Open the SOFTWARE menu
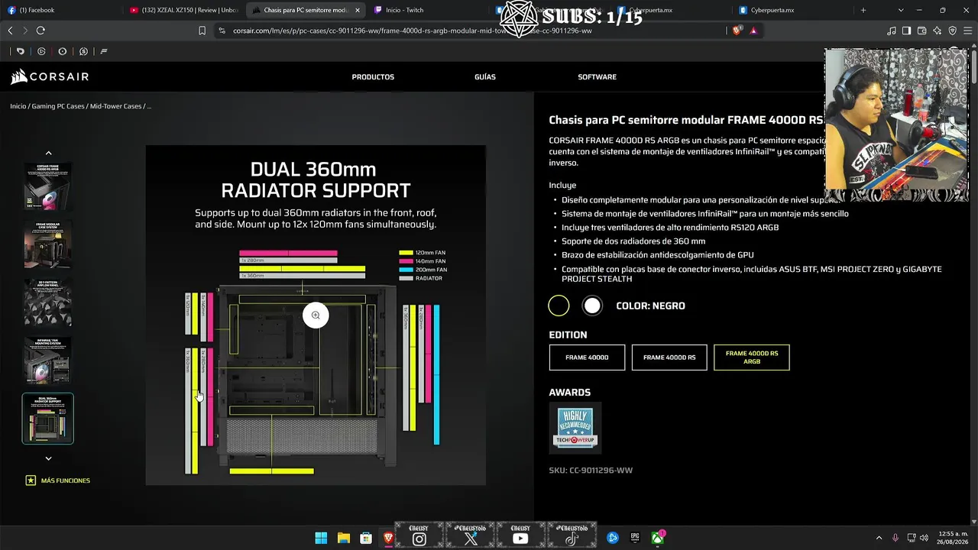The image size is (978, 550). tap(597, 77)
